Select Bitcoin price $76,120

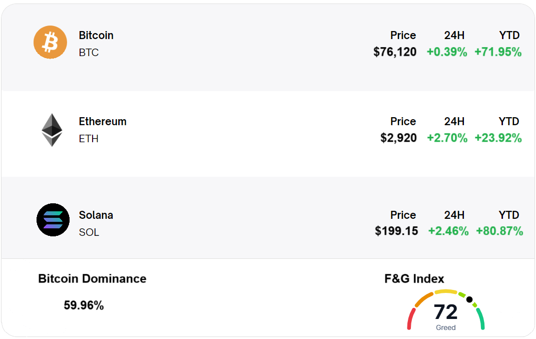click(x=395, y=52)
